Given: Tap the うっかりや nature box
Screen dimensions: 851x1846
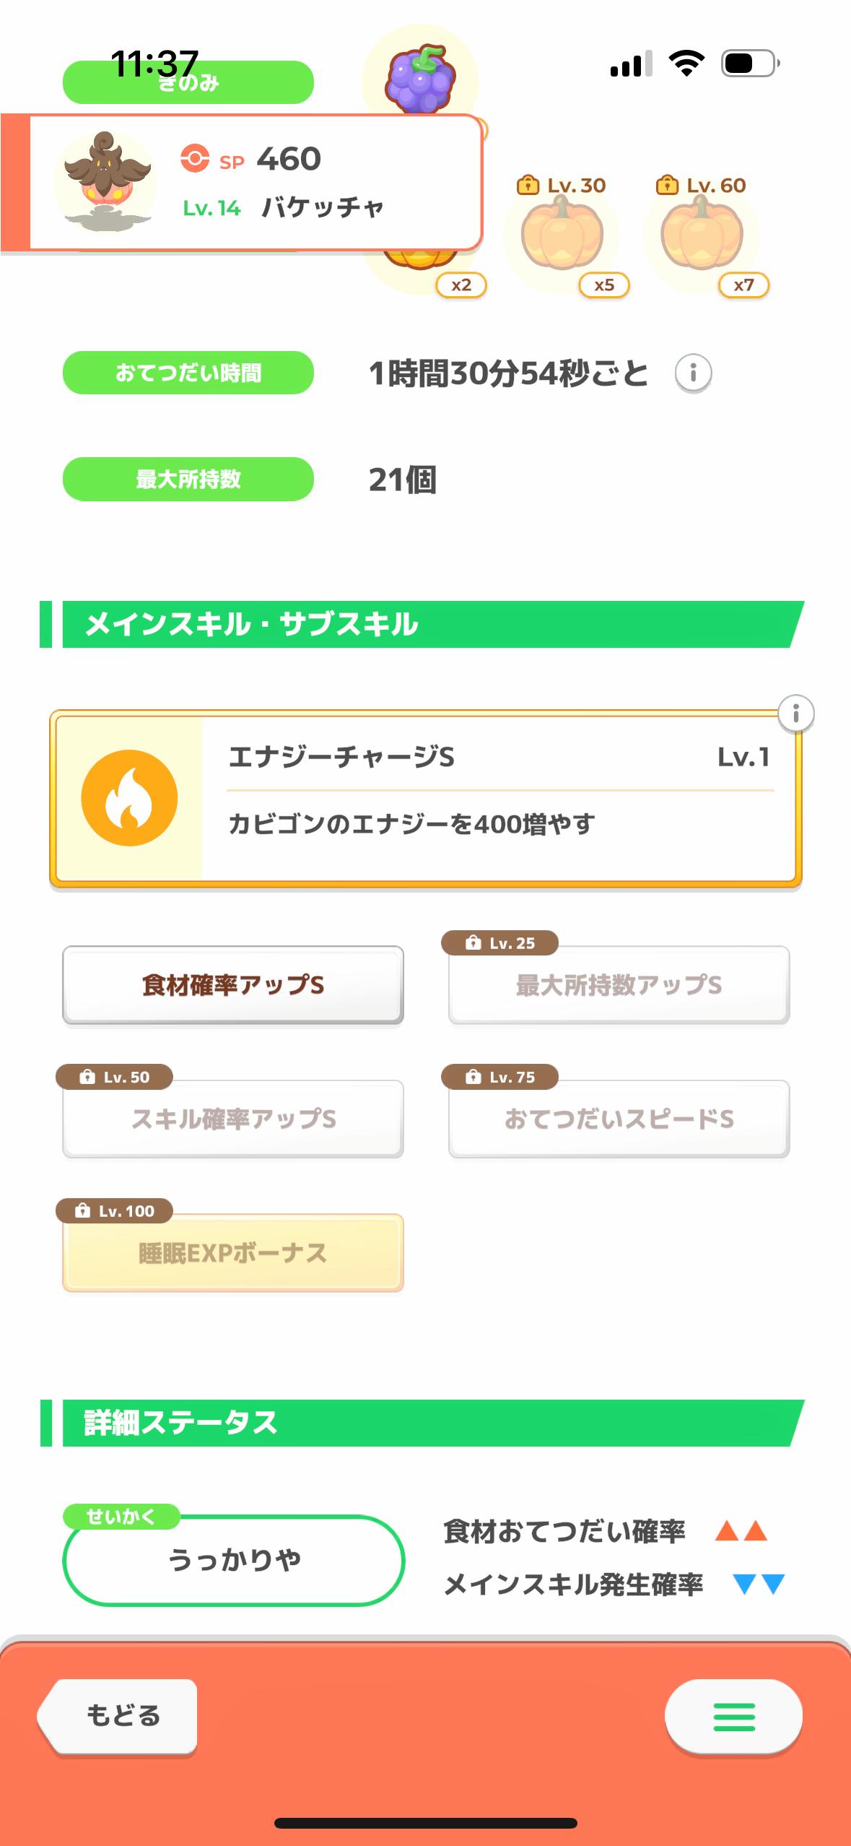Looking at the screenshot, I should [234, 1560].
